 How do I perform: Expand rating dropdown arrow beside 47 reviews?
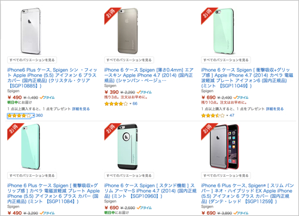coord(227,115)
